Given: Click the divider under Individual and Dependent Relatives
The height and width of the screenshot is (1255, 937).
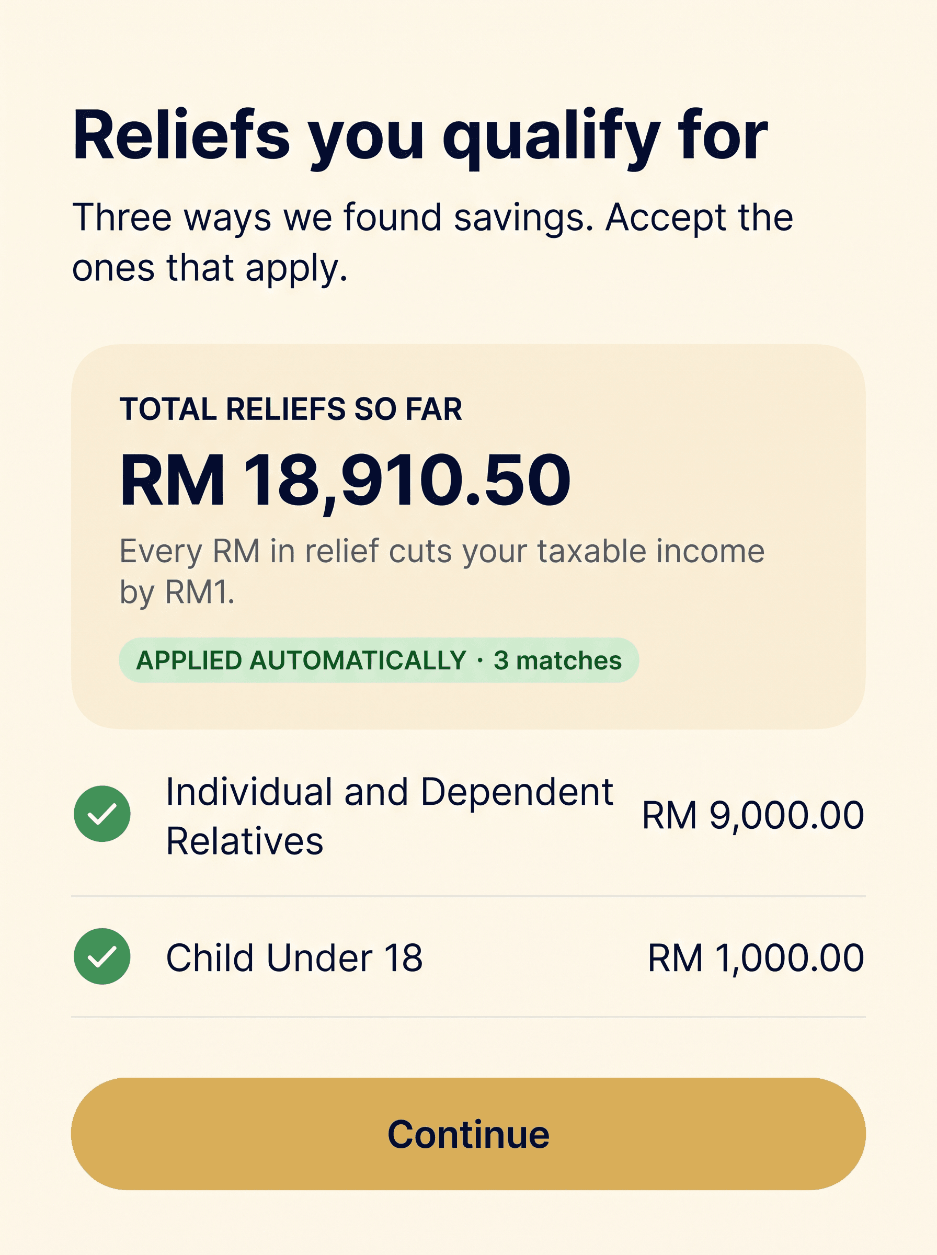Looking at the screenshot, I should (468, 896).
